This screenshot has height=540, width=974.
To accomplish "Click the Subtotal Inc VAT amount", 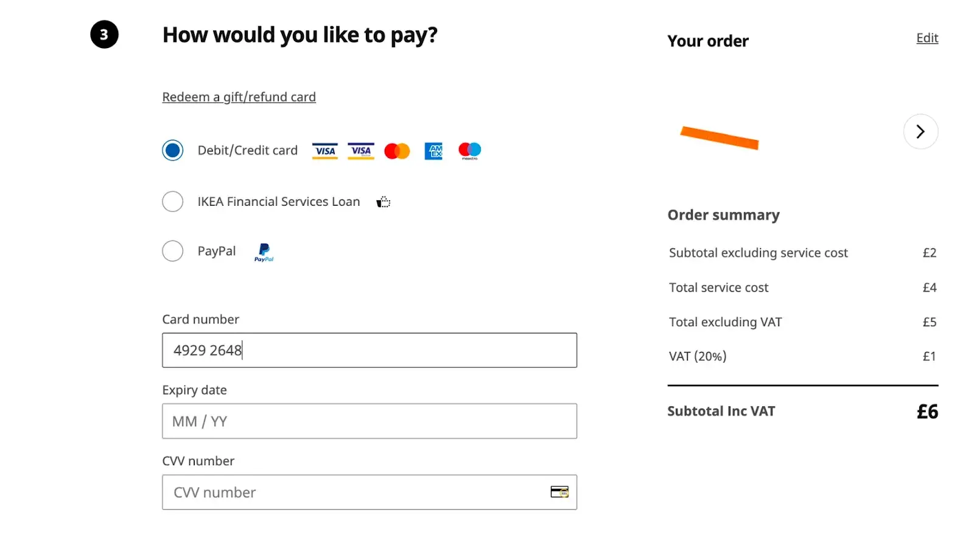I will coord(927,412).
